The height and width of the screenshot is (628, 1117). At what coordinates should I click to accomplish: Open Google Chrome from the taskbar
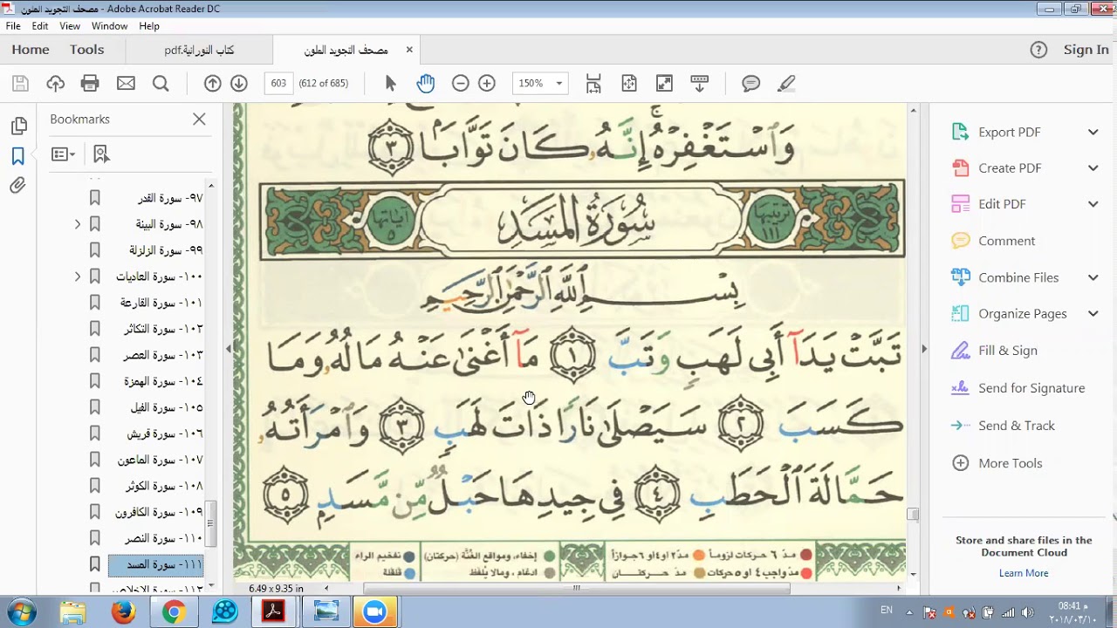174,612
